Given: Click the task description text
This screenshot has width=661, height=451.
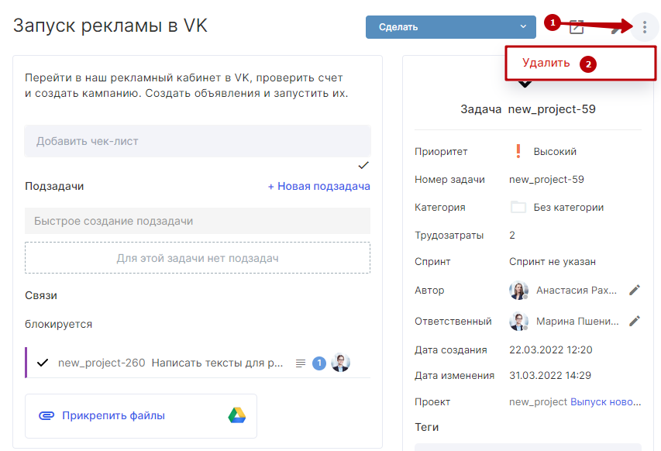Looking at the screenshot, I should 186,85.
